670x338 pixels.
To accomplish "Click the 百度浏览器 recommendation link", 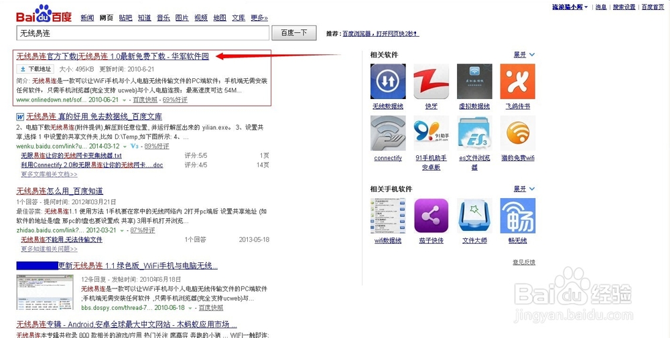I will point(381,33).
